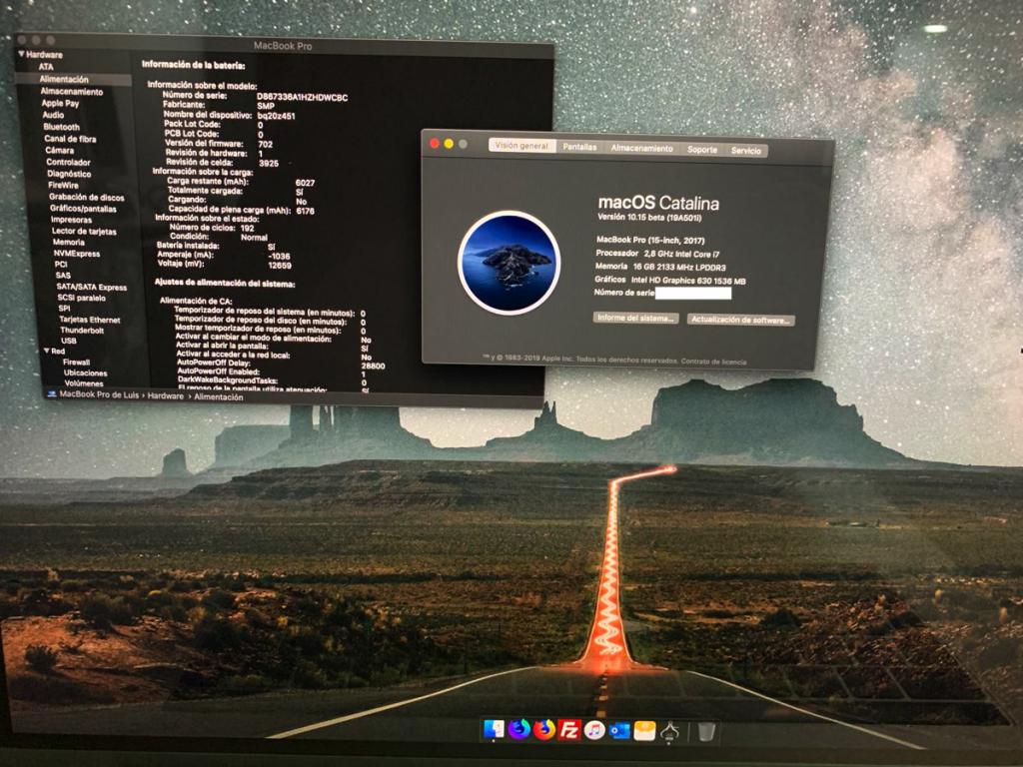Click the macOS Catalina logo image

(x=510, y=263)
